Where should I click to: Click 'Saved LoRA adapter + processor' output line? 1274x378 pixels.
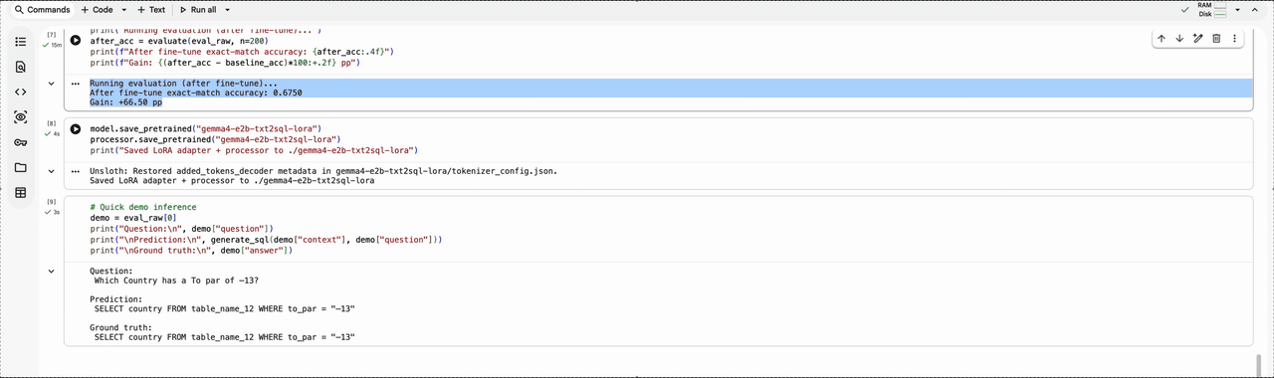click(x=232, y=181)
